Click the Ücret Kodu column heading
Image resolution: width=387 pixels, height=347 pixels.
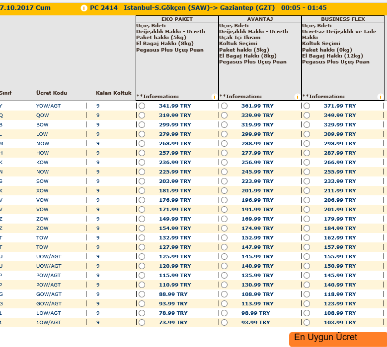pos(52,93)
